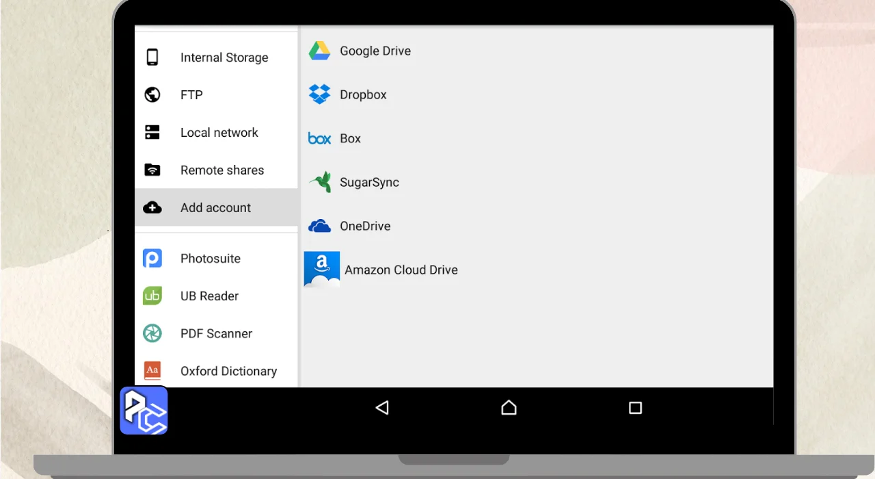Open Remote shares label
The height and width of the screenshot is (479, 875).
click(x=222, y=170)
